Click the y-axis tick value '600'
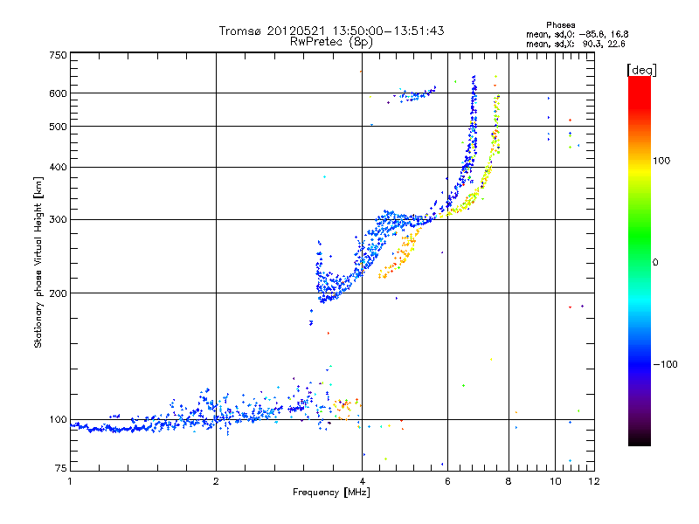 click(x=58, y=93)
